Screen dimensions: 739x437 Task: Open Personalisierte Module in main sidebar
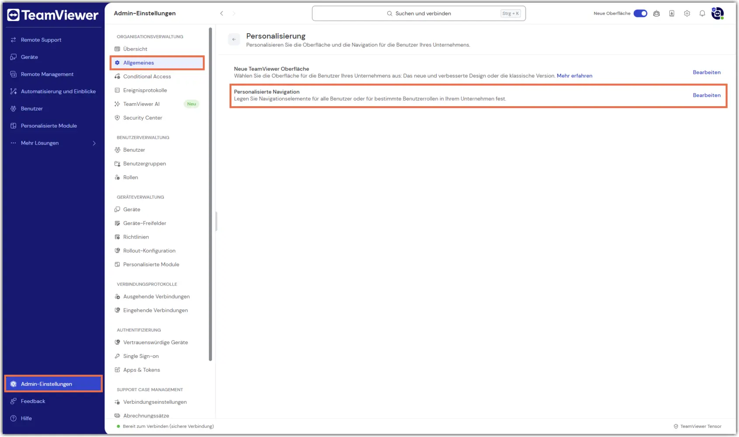pyautogui.click(x=53, y=126)
